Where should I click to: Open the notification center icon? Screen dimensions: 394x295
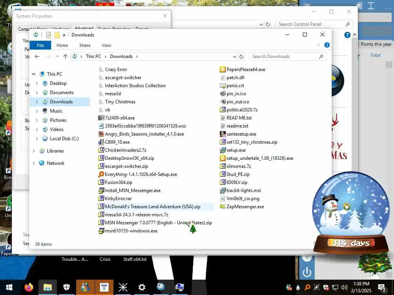tap(382, 287)
